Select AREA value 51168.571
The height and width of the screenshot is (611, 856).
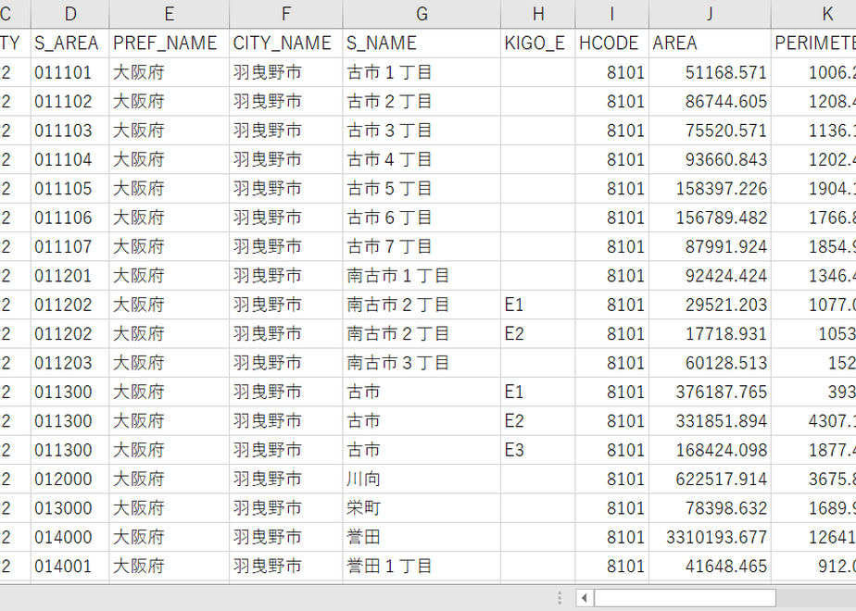710,72
